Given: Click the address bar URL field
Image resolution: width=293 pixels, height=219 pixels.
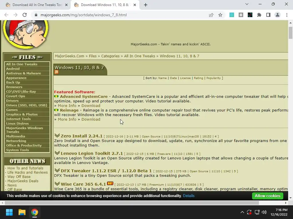Looking at the screenshot, I should (120, 15).
